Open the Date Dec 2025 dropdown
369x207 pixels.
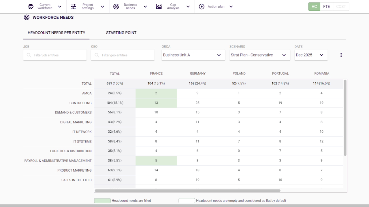pyautogui.click(x=310, y=55)
